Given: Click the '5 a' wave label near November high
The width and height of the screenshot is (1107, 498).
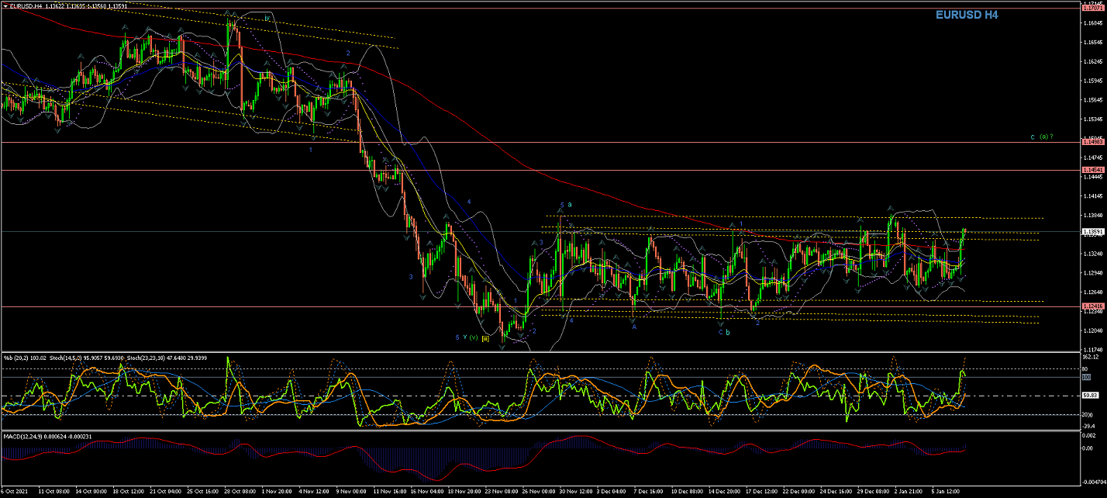Looking at the screenshot, I should (566, 205).
